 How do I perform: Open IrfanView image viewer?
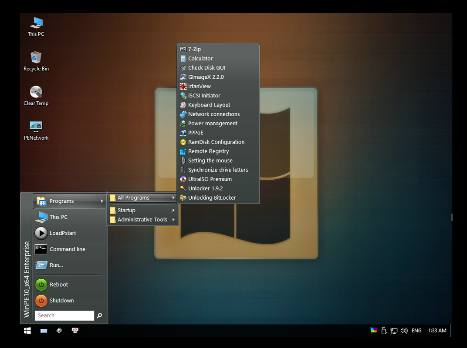[x=218, y=86]
